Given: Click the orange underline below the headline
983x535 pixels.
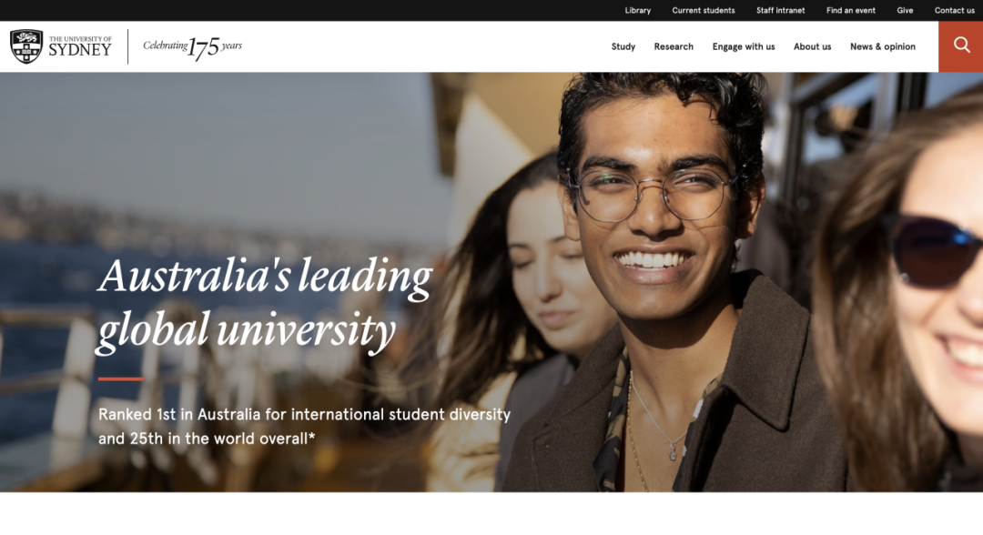Looking at the screenshot, I should click(x=121, y=379).
